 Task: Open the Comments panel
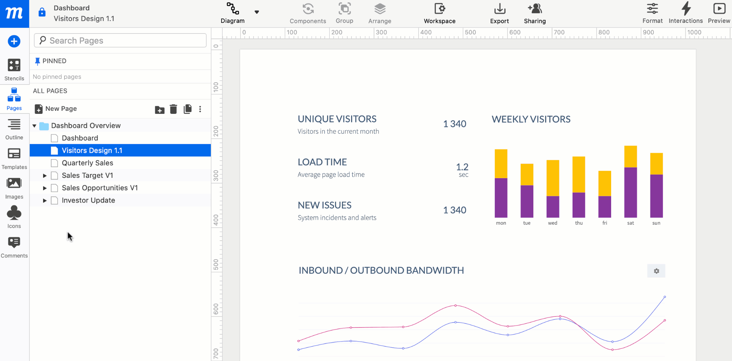[14, 247]
